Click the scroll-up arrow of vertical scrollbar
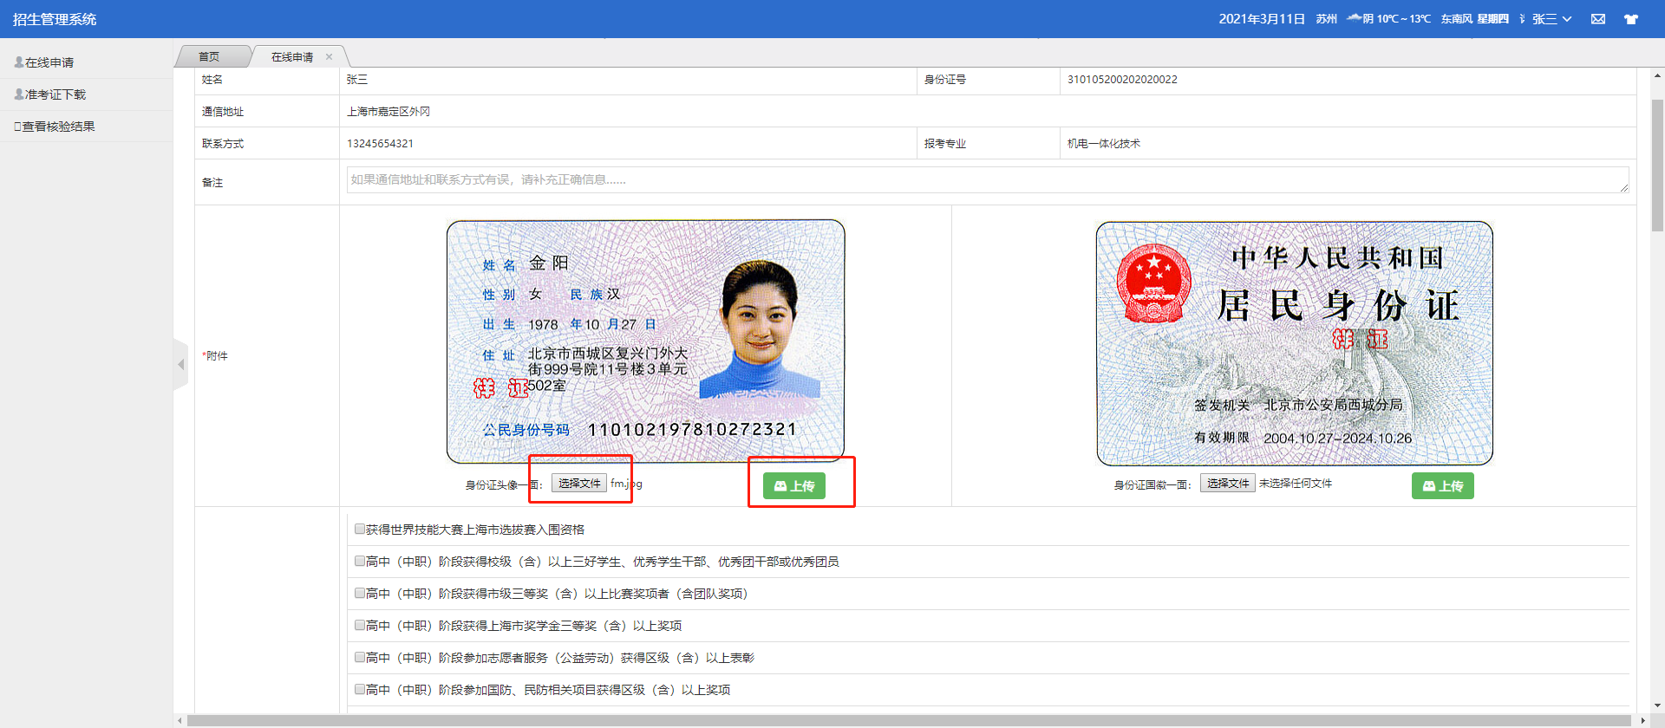The image size is (1665, 728). 1657,76
